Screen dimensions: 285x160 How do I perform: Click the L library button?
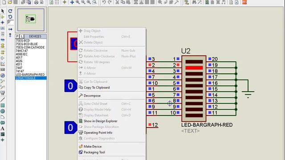pyautogui.click(x=22, y=36)
